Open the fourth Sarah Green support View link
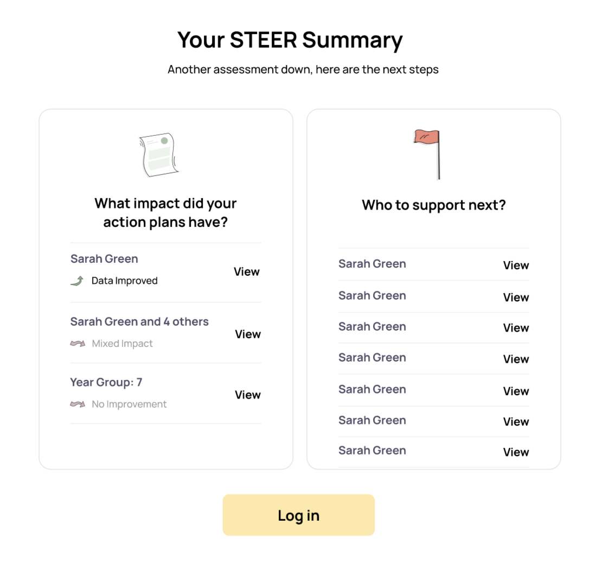This screenshot has height=568, width=603. pyautogui.click(x=516, y=359)
